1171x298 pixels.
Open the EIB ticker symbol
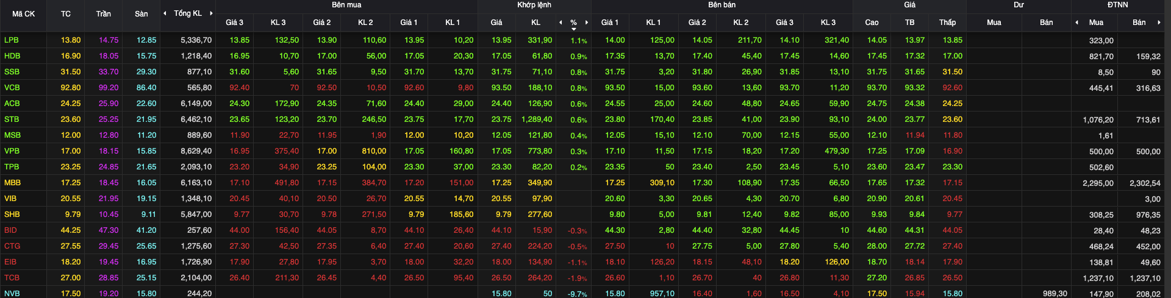point(10,261)
